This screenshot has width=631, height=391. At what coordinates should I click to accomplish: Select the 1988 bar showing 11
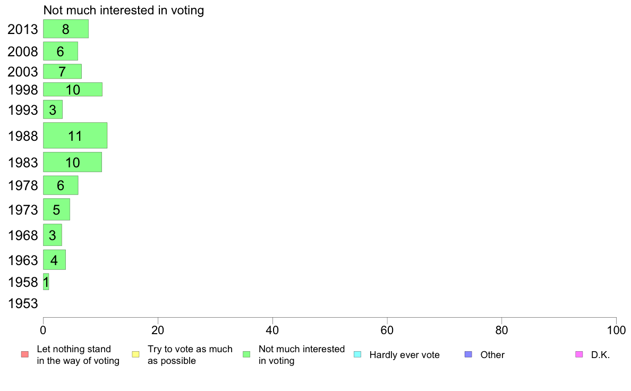pos(75,135)
